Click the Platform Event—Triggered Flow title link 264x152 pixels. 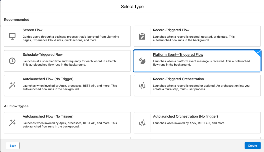(x=178, y=55)
